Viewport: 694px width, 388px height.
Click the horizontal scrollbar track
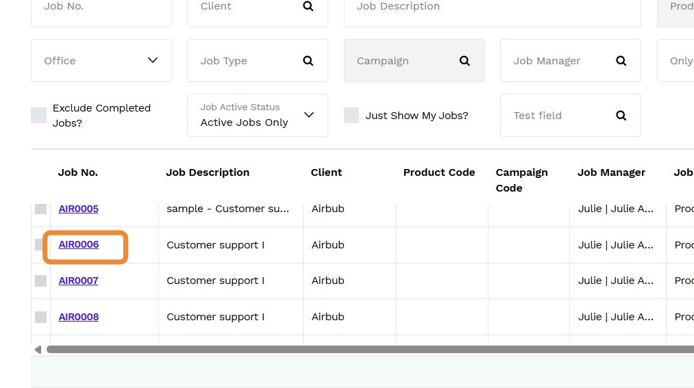click(x=370, y=350)
